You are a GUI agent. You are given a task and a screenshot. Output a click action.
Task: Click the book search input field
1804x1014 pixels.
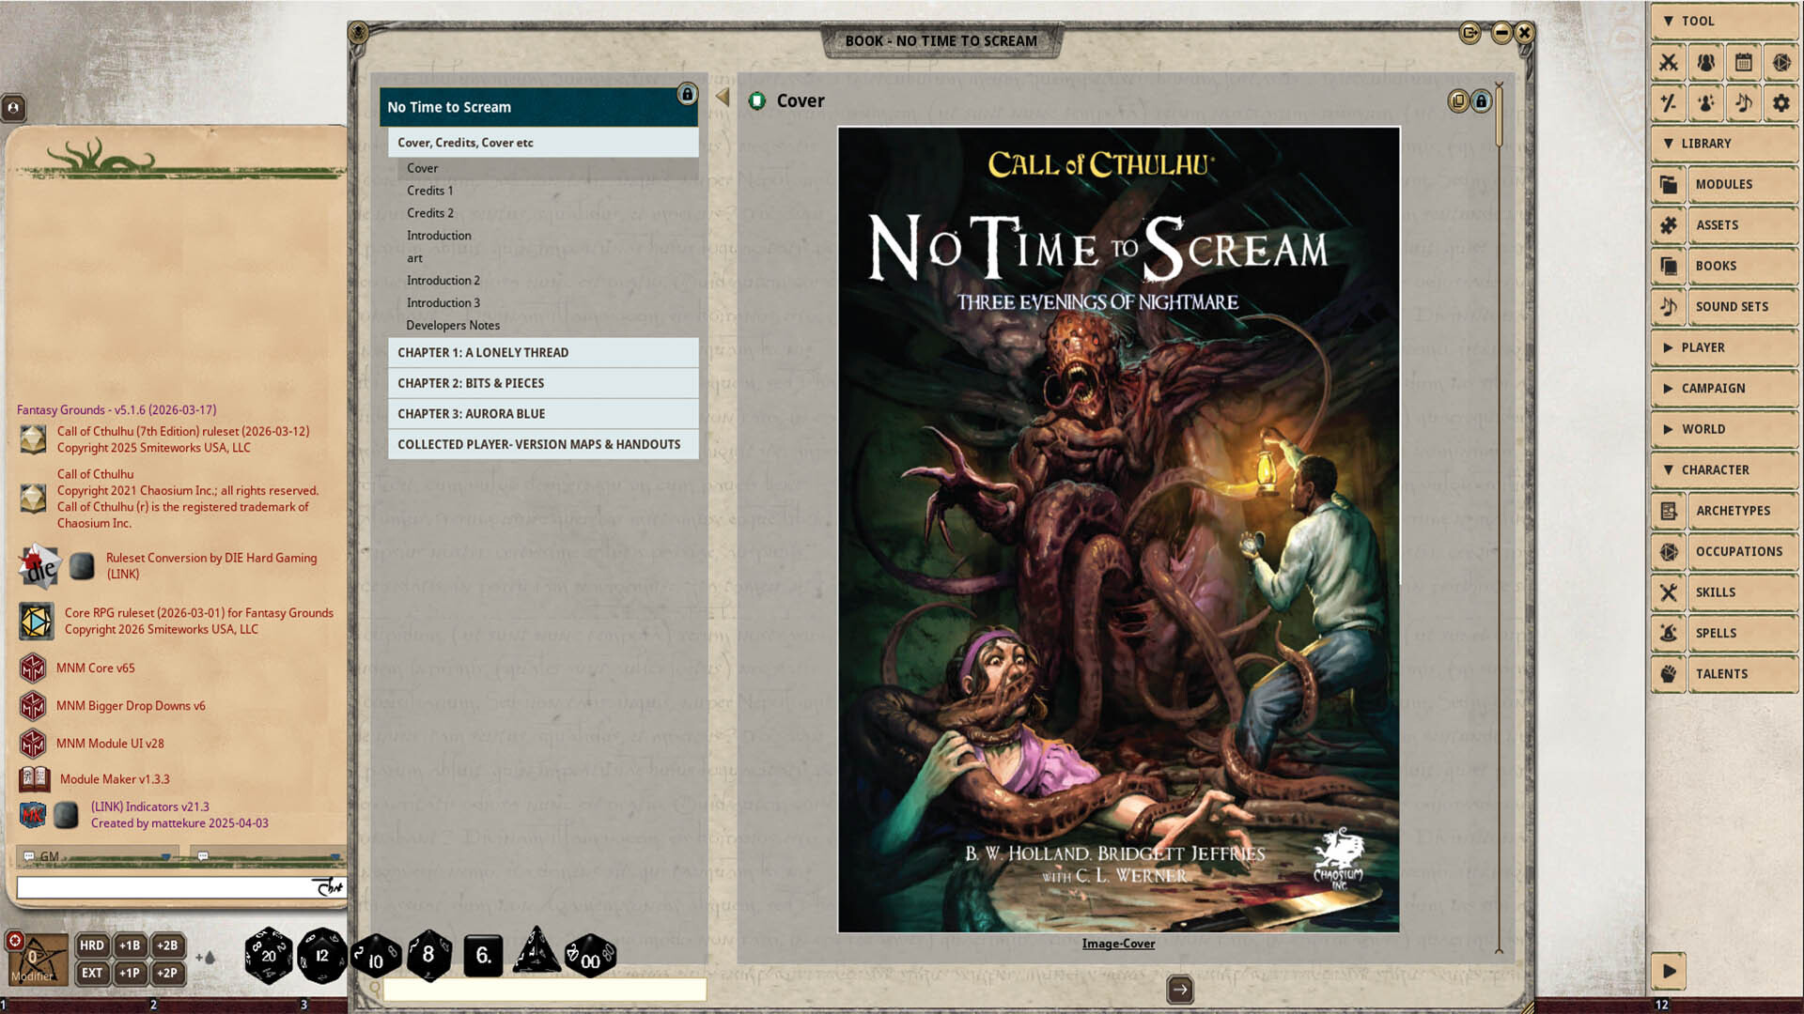(545, 990)
